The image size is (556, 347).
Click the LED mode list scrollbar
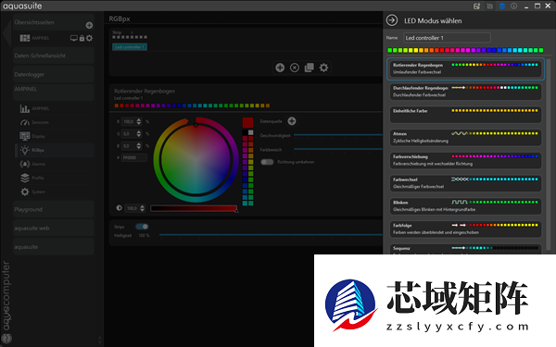[549, 155]
